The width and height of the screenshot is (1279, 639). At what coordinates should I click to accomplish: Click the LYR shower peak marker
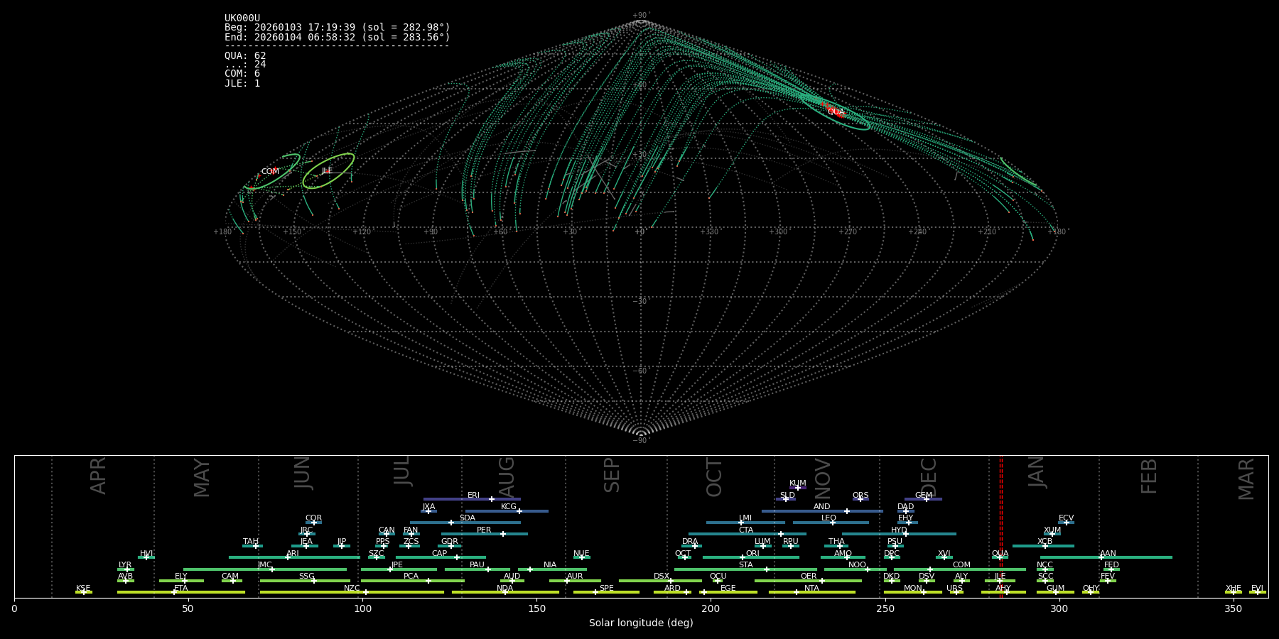(127, 569)
